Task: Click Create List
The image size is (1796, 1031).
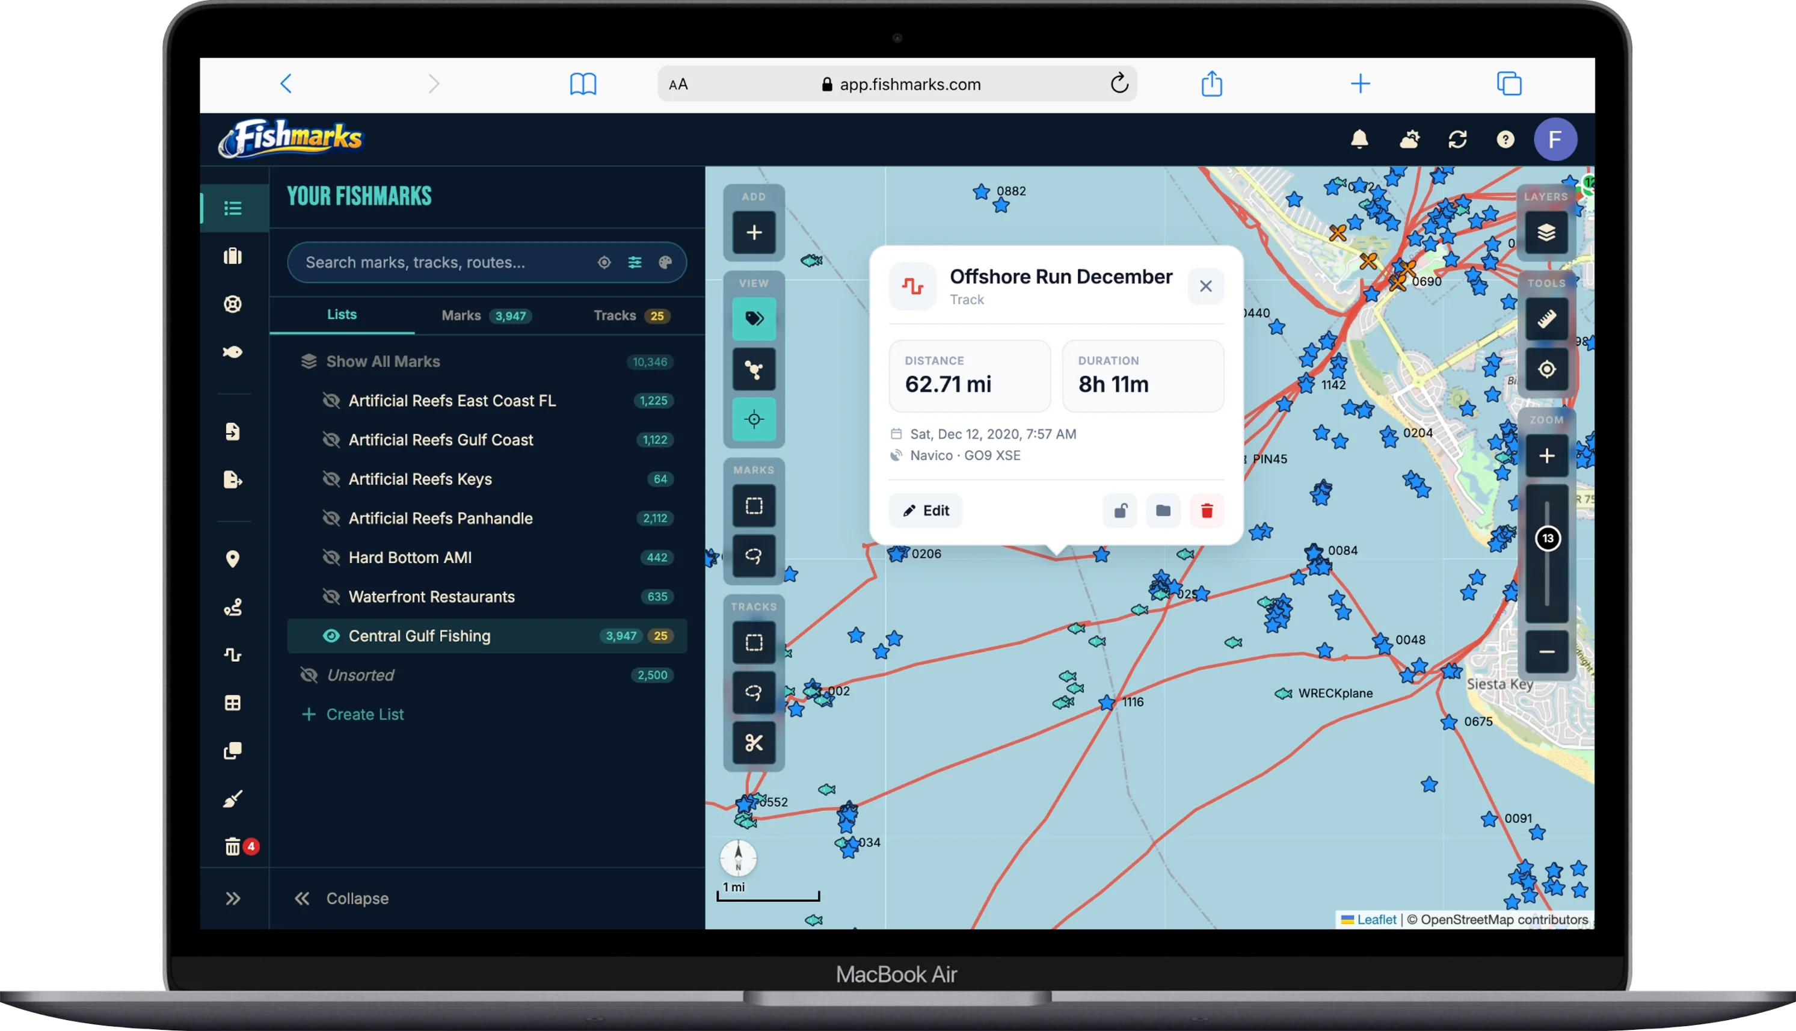Action: 352,715
